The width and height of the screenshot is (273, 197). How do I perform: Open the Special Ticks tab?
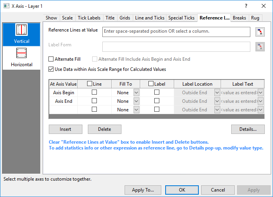pyautogui.click(x=181, y=18)
